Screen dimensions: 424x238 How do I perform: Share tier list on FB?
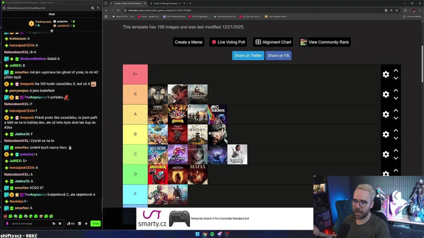point(278,56)
